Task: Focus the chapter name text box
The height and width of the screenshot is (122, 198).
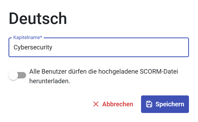Action: (x=98, y=48)
